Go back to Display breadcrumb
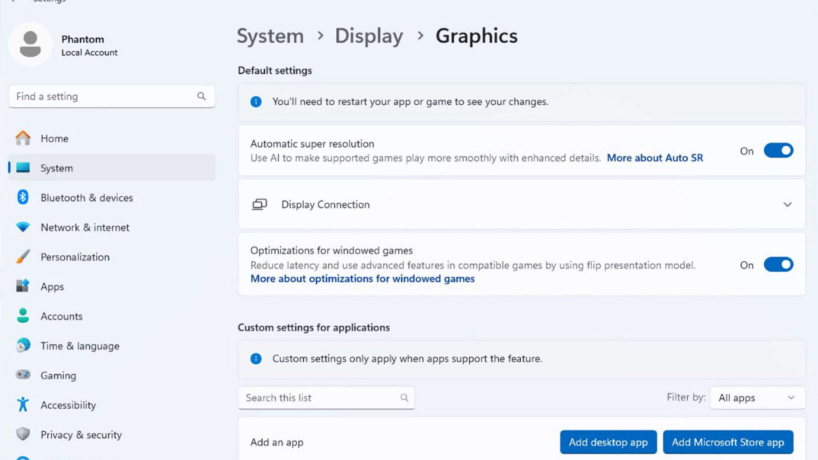The height and width of the screenshot is (460, 818). click(369, 36)
